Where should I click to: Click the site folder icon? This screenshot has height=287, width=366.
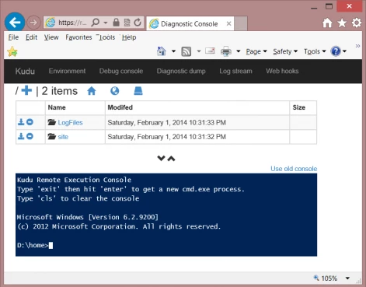[52, 136]
